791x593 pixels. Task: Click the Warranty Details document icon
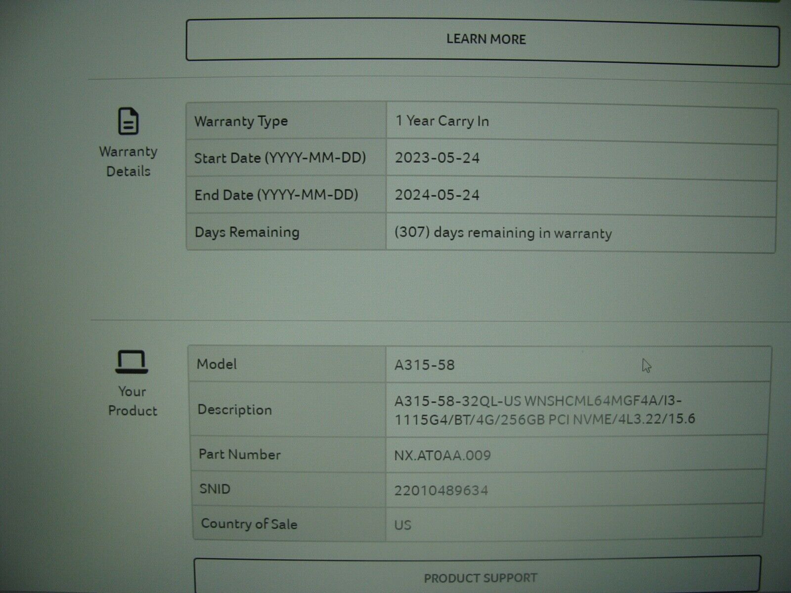pyautogui.click(x=129, y=121)
